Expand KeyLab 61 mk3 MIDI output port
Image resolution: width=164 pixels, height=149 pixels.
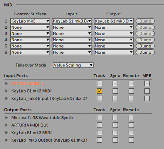pyautogui.click(x=7, y=133)
